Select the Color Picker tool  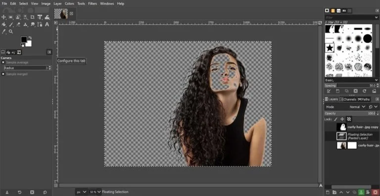tap(3, 32)
